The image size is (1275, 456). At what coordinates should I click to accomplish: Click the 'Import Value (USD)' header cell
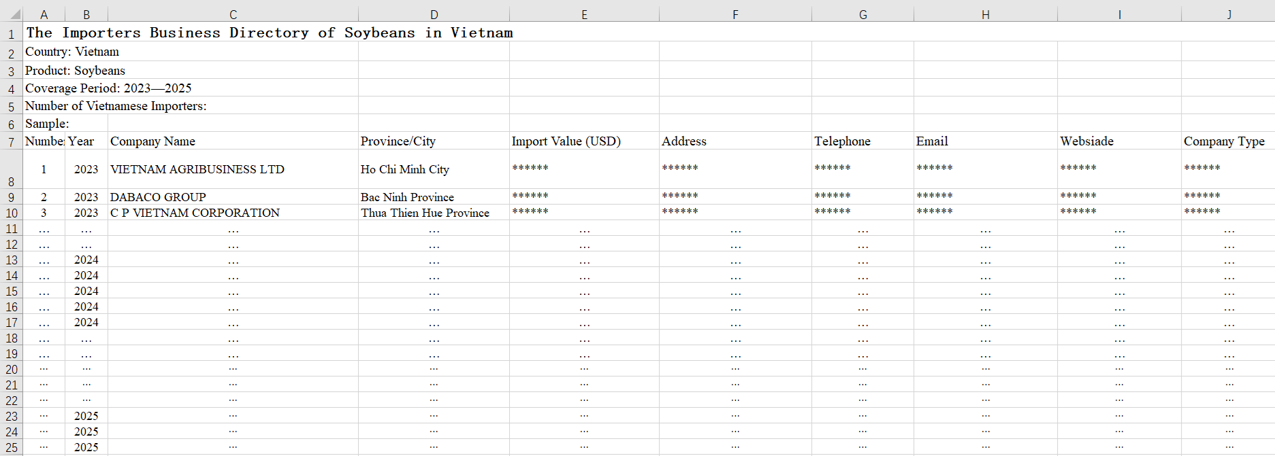coord(566,141)
